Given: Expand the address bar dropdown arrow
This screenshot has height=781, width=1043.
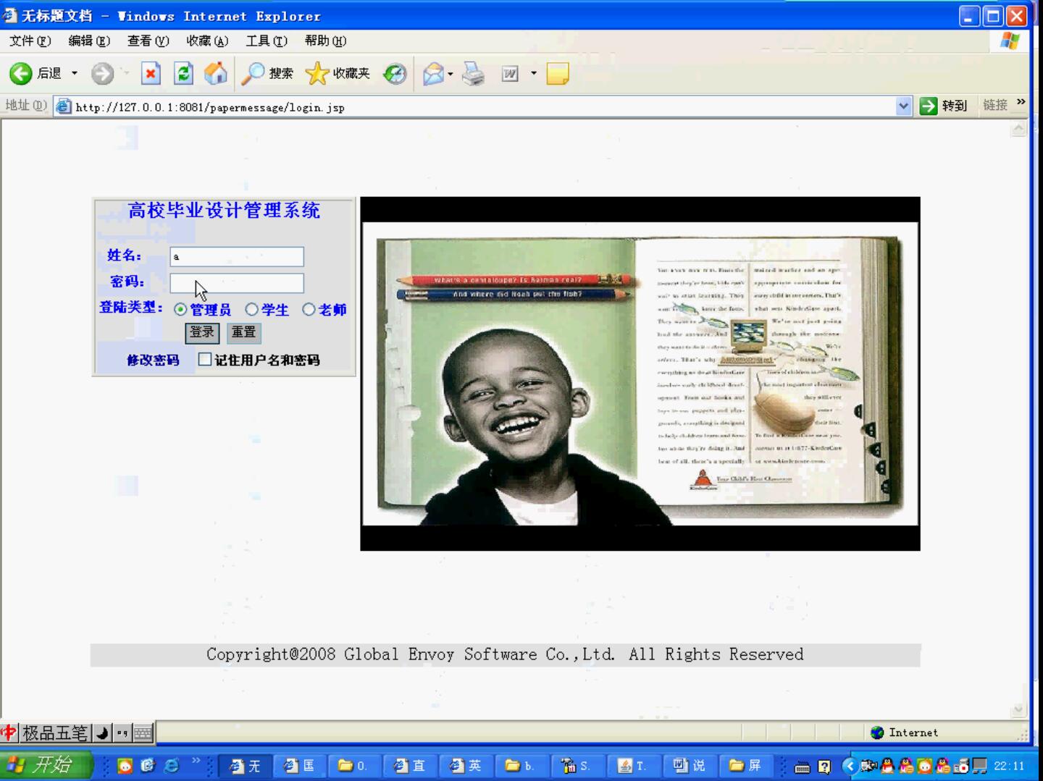Looking at the screenshot, I should 903,106.
